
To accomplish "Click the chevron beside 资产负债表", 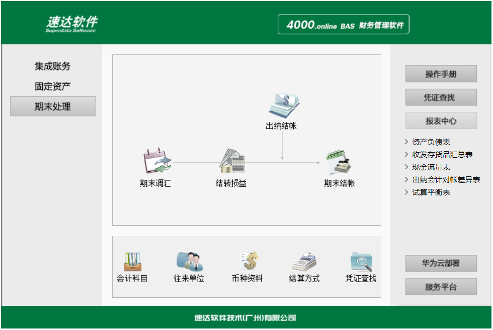I will [x=406, y=142].
